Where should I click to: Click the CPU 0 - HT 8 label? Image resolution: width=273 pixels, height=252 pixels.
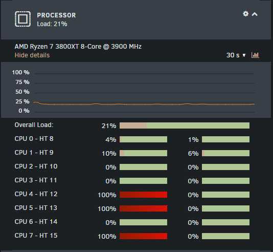coord(34,139)
